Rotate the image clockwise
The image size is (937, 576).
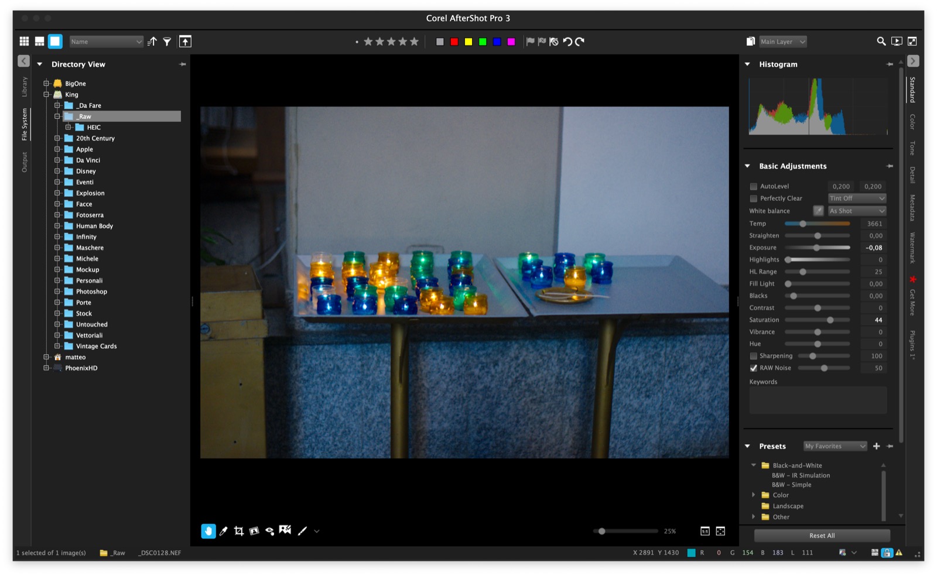(x=580, y=42)
